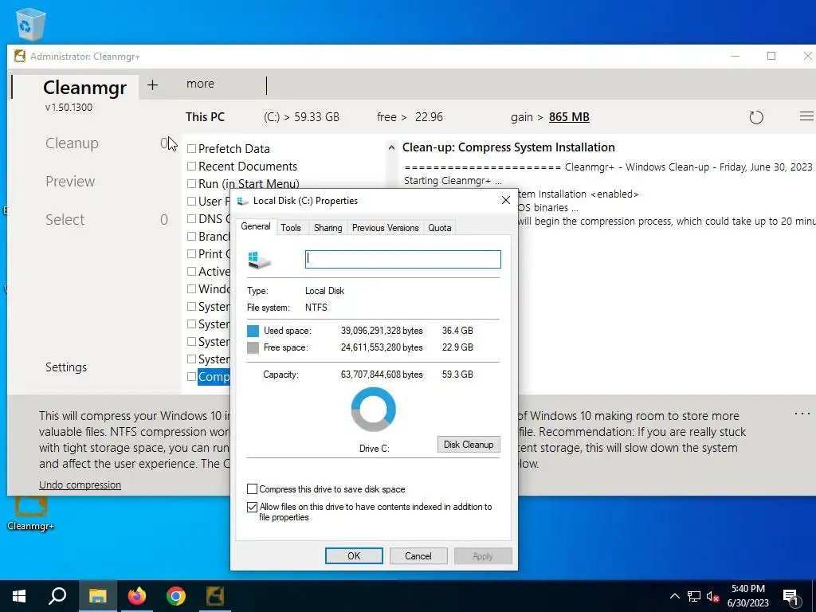Open the hamburger menu in Cleanmgr+
The height and width of the screenshot is (612, 816).
tap(806, 116)
